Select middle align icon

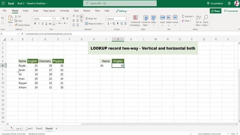[78, 16]
